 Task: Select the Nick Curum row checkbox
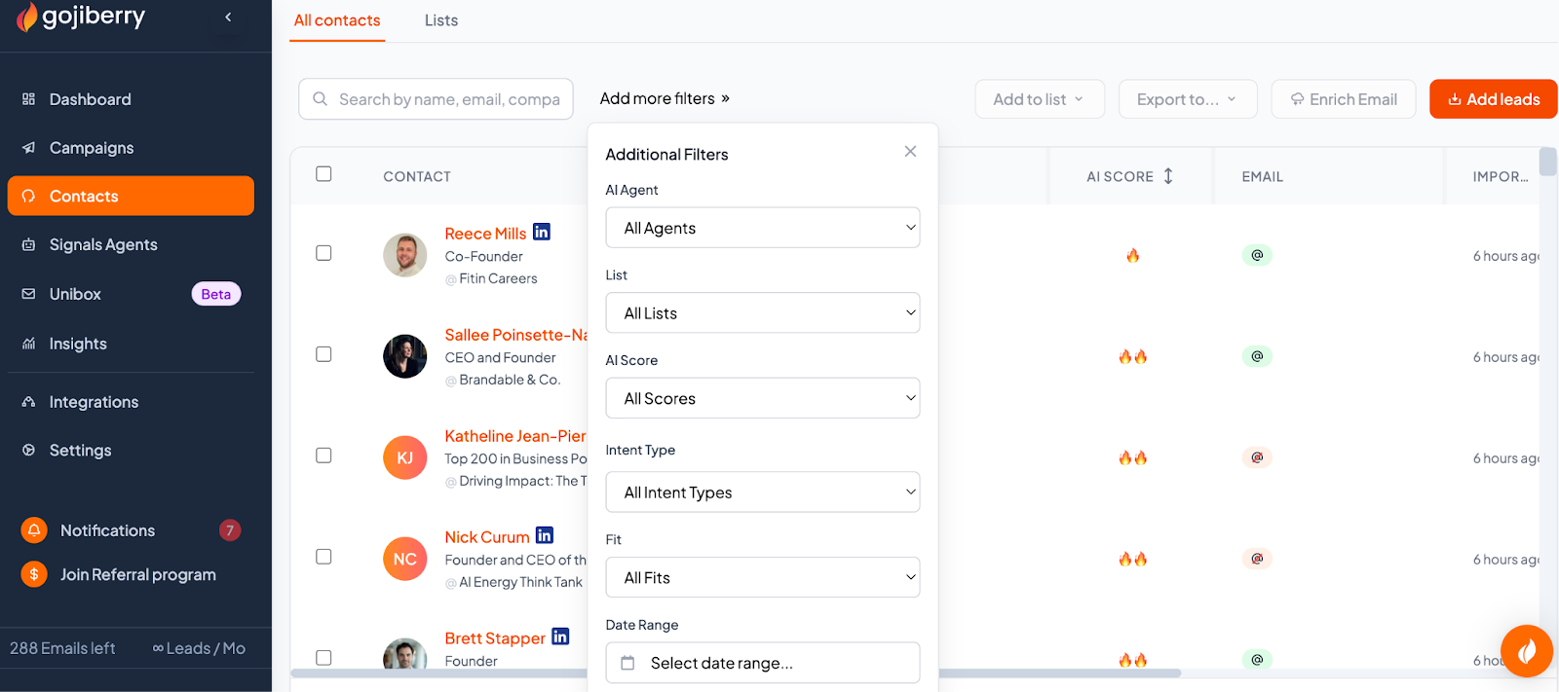coord(323,557)
